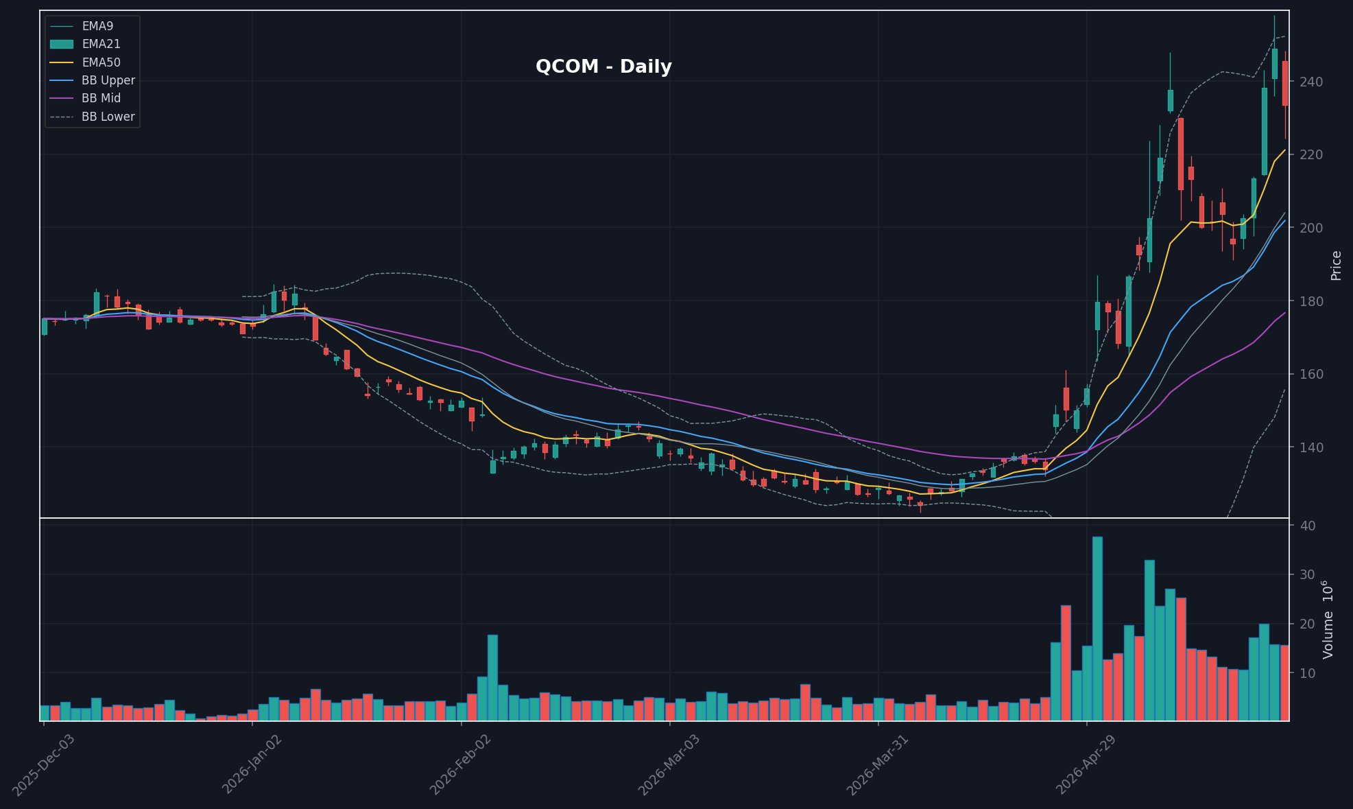Click the EMA50 yellow legend line
1353x809 pixels.
[x=62, y=62]
